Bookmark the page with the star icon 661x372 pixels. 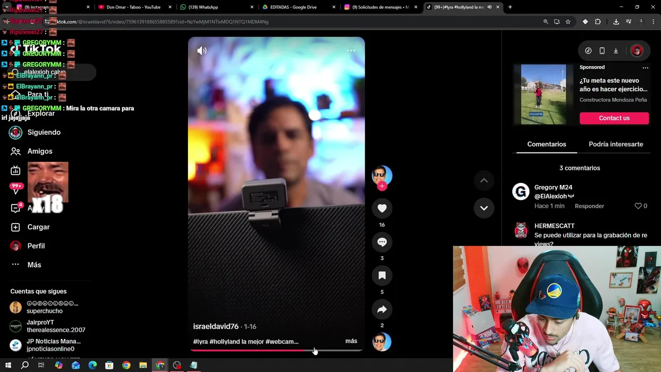coord(568,22)
